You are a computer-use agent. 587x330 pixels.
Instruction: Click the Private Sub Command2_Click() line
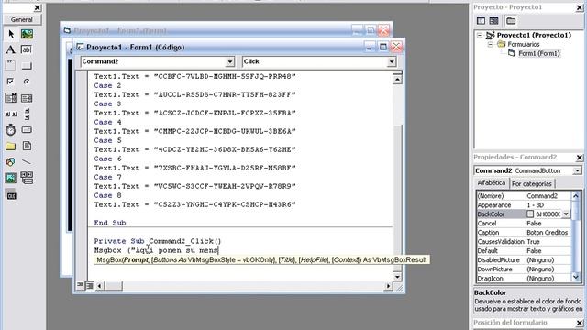point(158,241)
